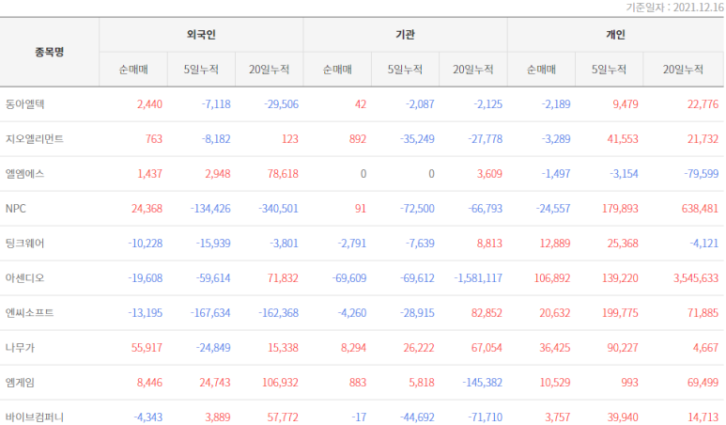The height and width of the screenshot is (425, 726).
Task: Select value -44,692 in 바이브컴퍼니 row
Action: tap(417, 417)
